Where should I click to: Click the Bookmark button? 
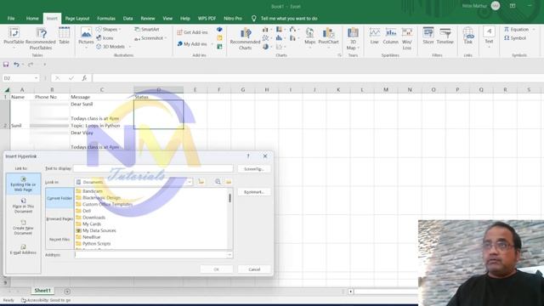[x=254, y=192]
